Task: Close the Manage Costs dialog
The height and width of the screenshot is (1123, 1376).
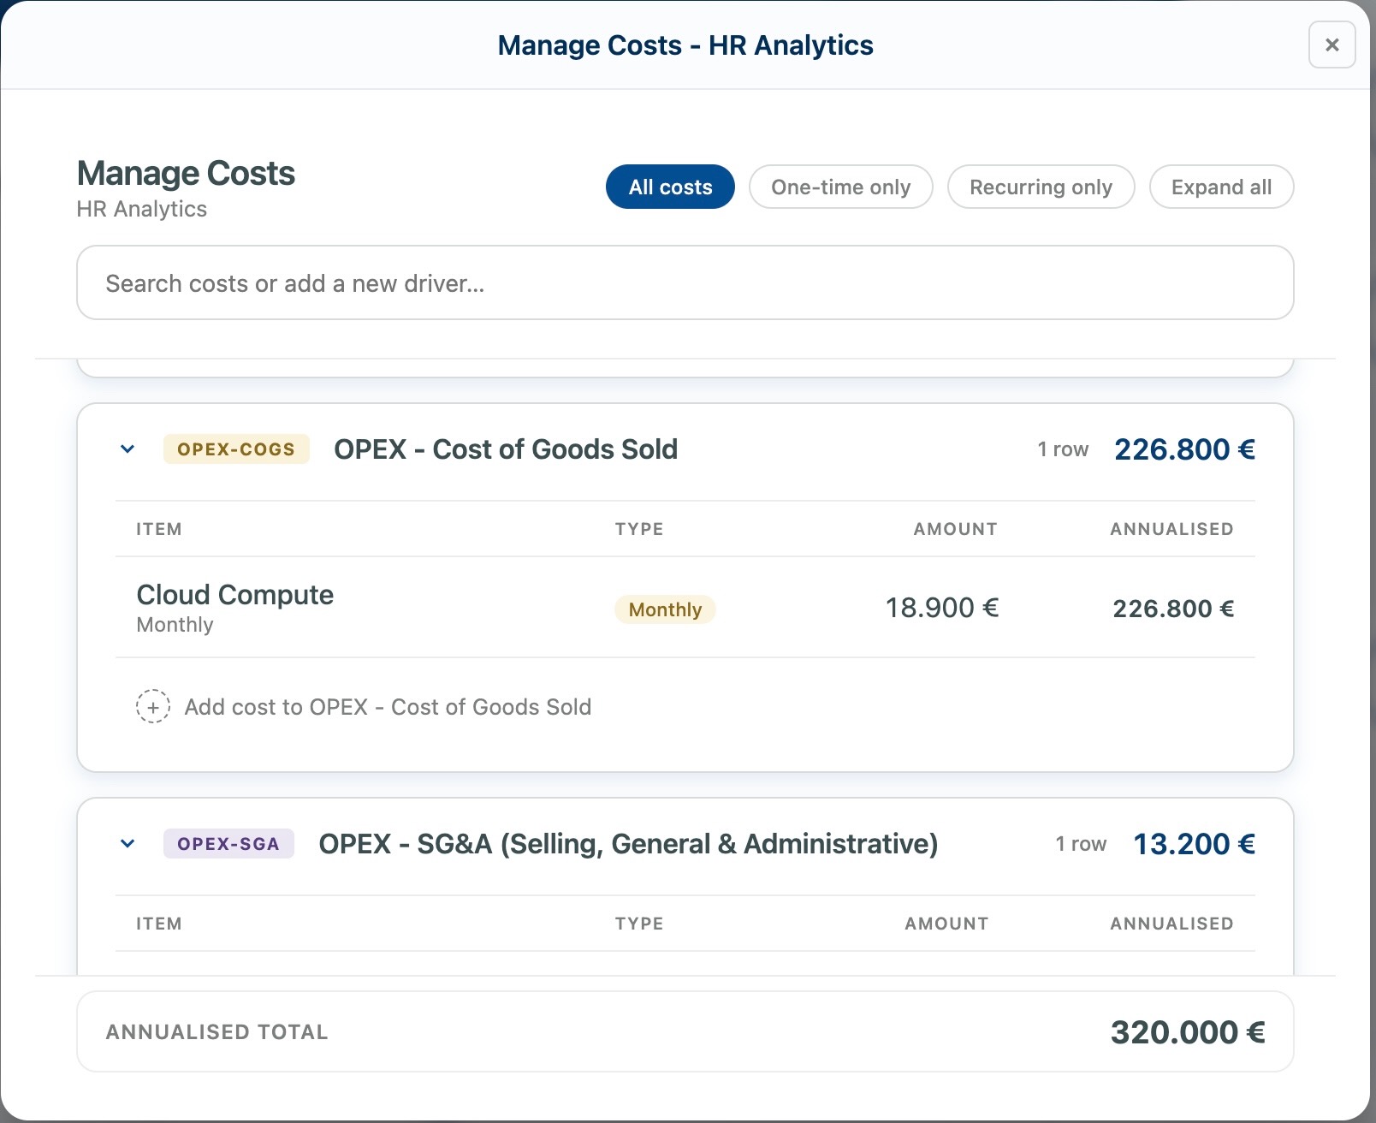Action: (x=1332, y=45)
